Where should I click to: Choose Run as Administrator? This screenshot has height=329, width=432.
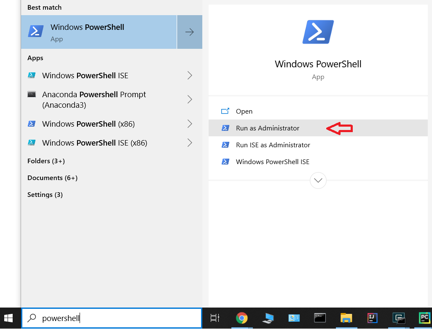pos(318,128)
